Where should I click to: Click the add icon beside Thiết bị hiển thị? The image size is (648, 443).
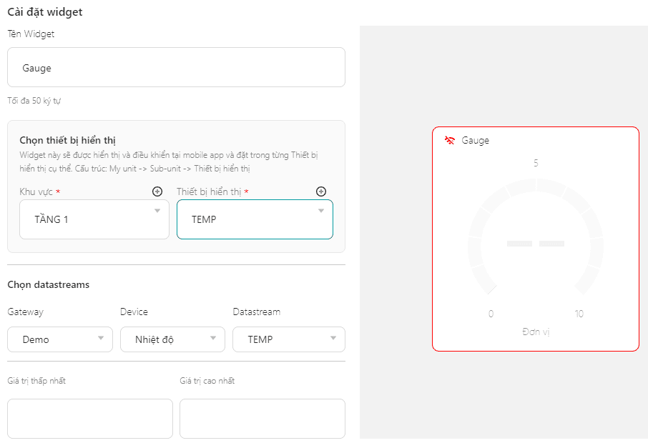pos(321,191)
